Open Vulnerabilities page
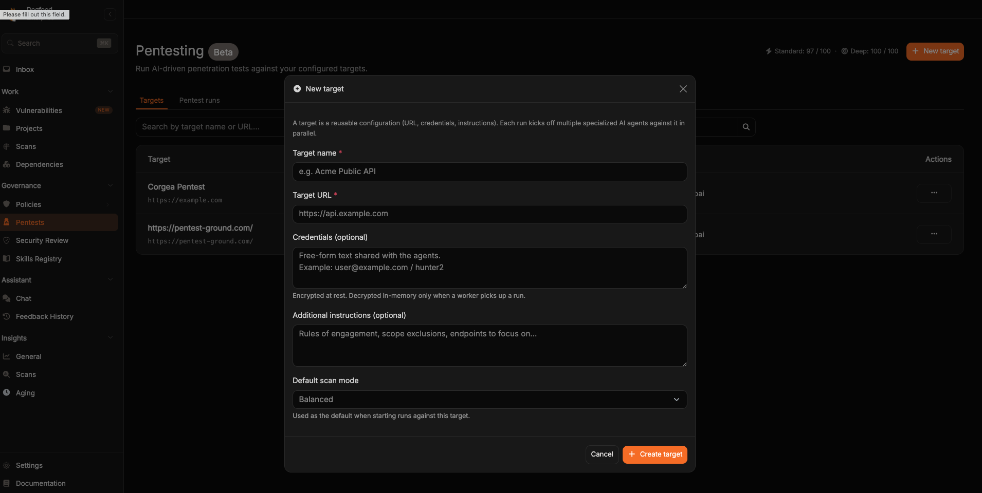Viewport: 982px width, 493px height. point(39,110)
